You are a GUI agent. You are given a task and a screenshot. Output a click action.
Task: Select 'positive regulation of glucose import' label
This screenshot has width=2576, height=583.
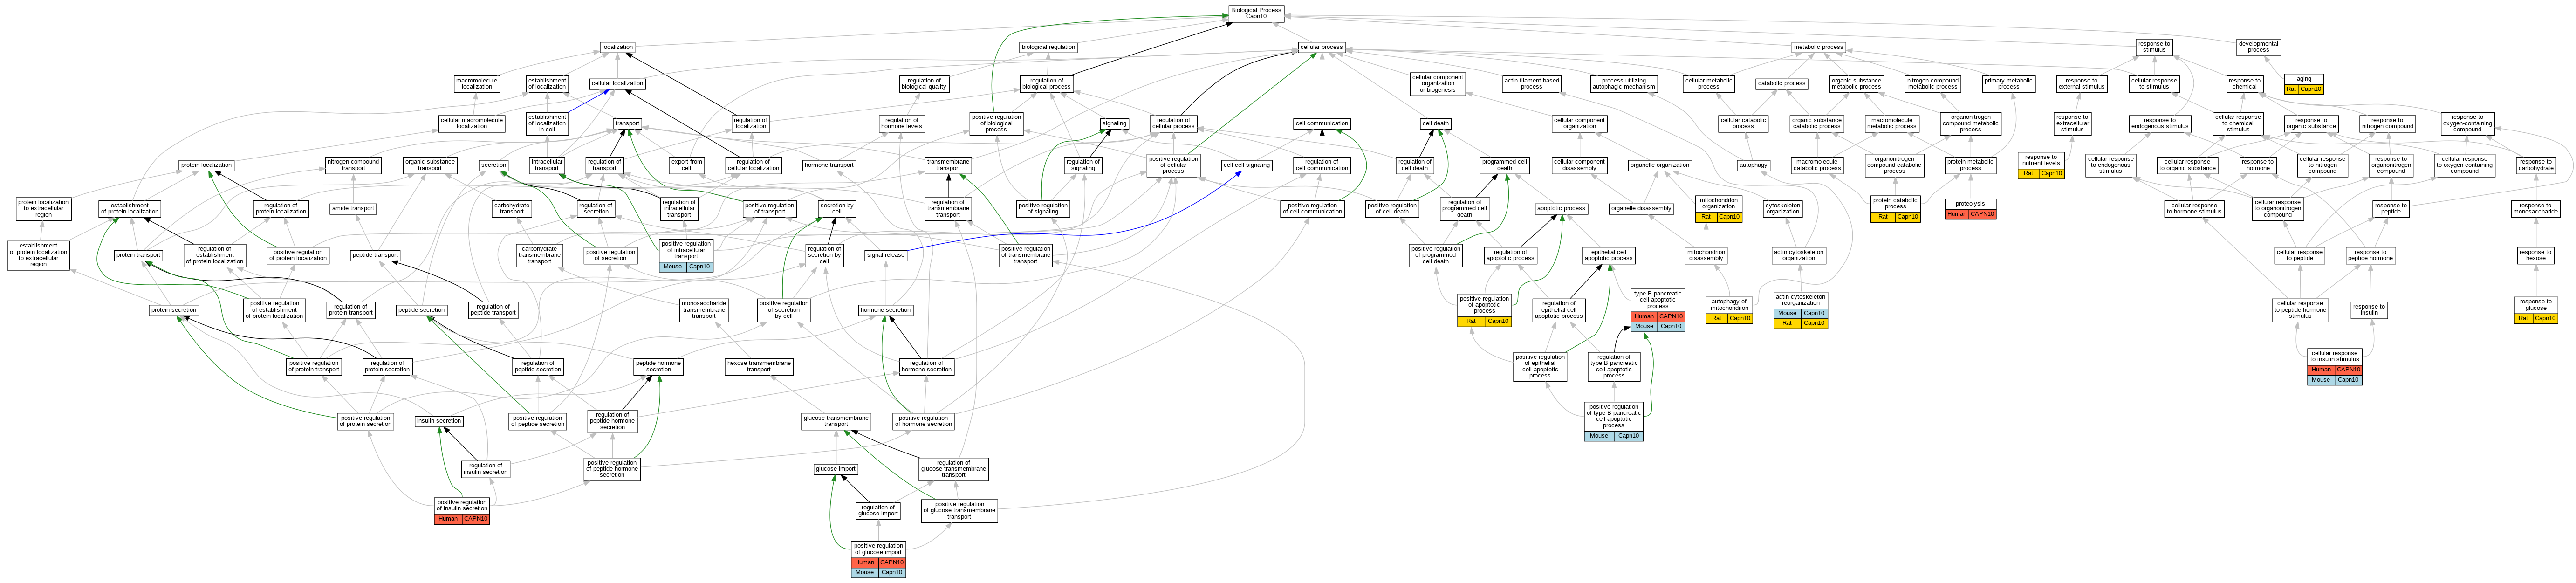point(878,549)
